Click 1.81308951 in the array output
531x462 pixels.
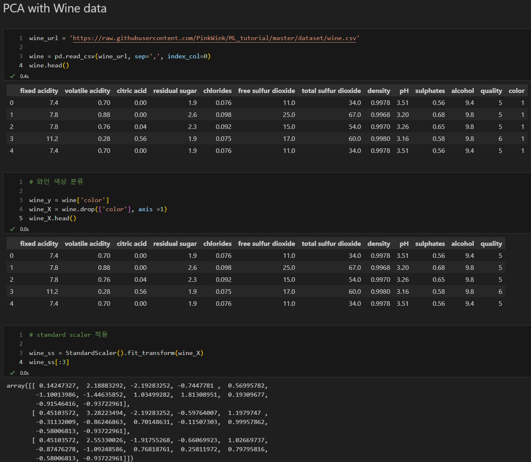(199, 395)
